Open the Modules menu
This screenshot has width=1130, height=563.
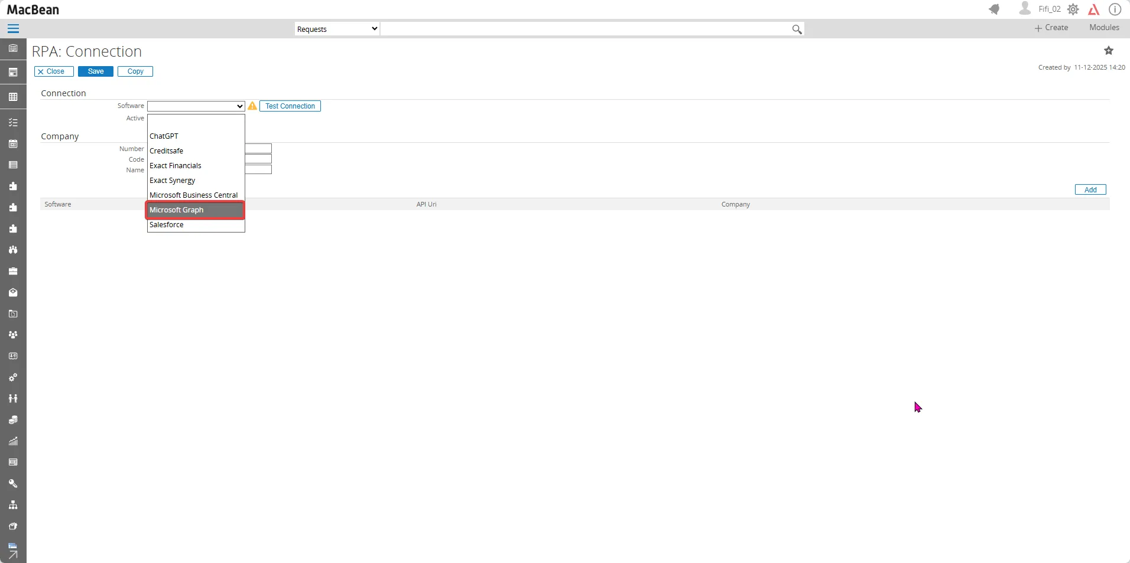click(x=1103, y=27)
